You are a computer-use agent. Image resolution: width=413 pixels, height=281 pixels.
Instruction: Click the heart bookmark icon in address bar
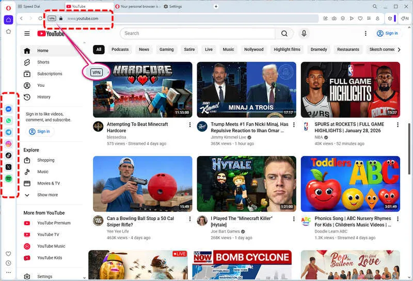[360, 19]
